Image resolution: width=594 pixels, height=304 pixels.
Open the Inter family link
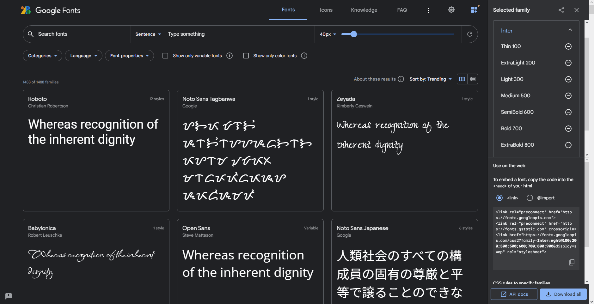coord(507,31)
